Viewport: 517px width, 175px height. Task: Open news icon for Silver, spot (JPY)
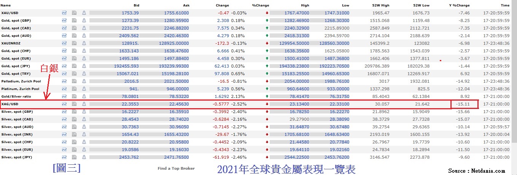pos(74,157)
